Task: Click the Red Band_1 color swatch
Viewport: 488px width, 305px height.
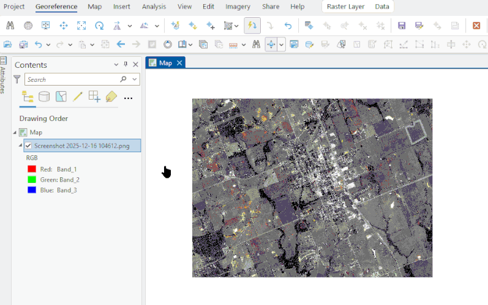Action: coord(32,169)
